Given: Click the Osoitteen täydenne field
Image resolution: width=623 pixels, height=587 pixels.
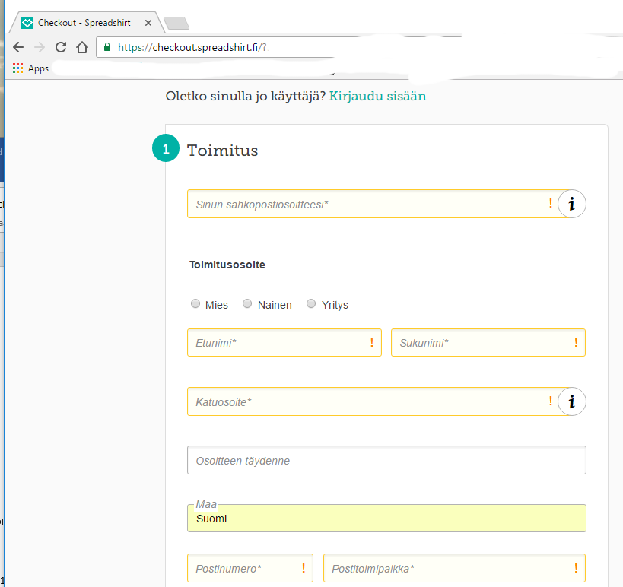Looking at the screenshot, I should click(386, 461).
